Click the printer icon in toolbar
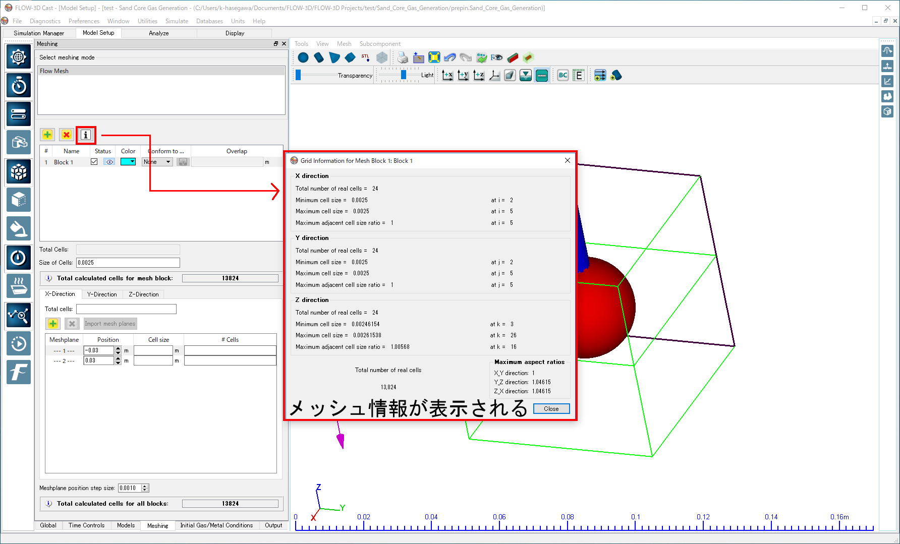Viewport: 900px width, 544px height. (x=403, y=57)
